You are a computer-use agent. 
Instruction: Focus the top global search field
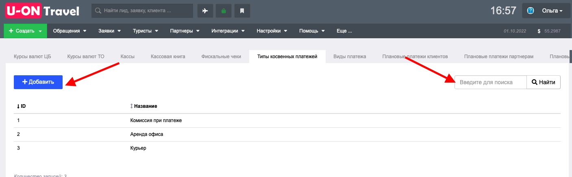tap(142, 11)
